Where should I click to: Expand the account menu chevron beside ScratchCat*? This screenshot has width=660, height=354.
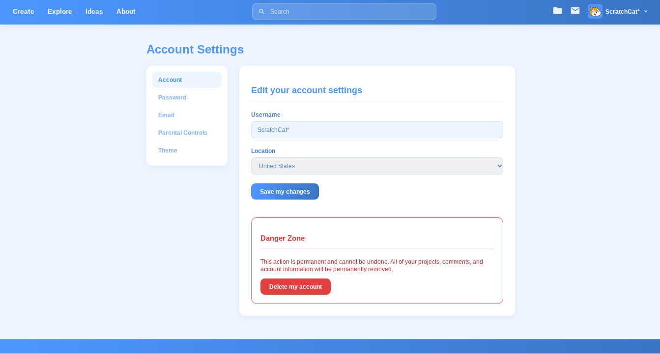[x=646, y=11]
